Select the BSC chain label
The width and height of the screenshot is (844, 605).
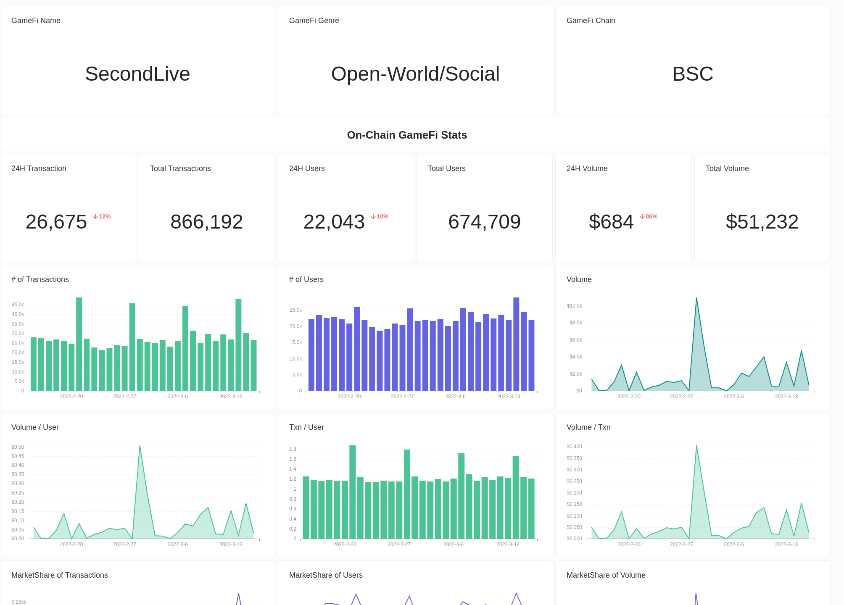click(692, 74)
